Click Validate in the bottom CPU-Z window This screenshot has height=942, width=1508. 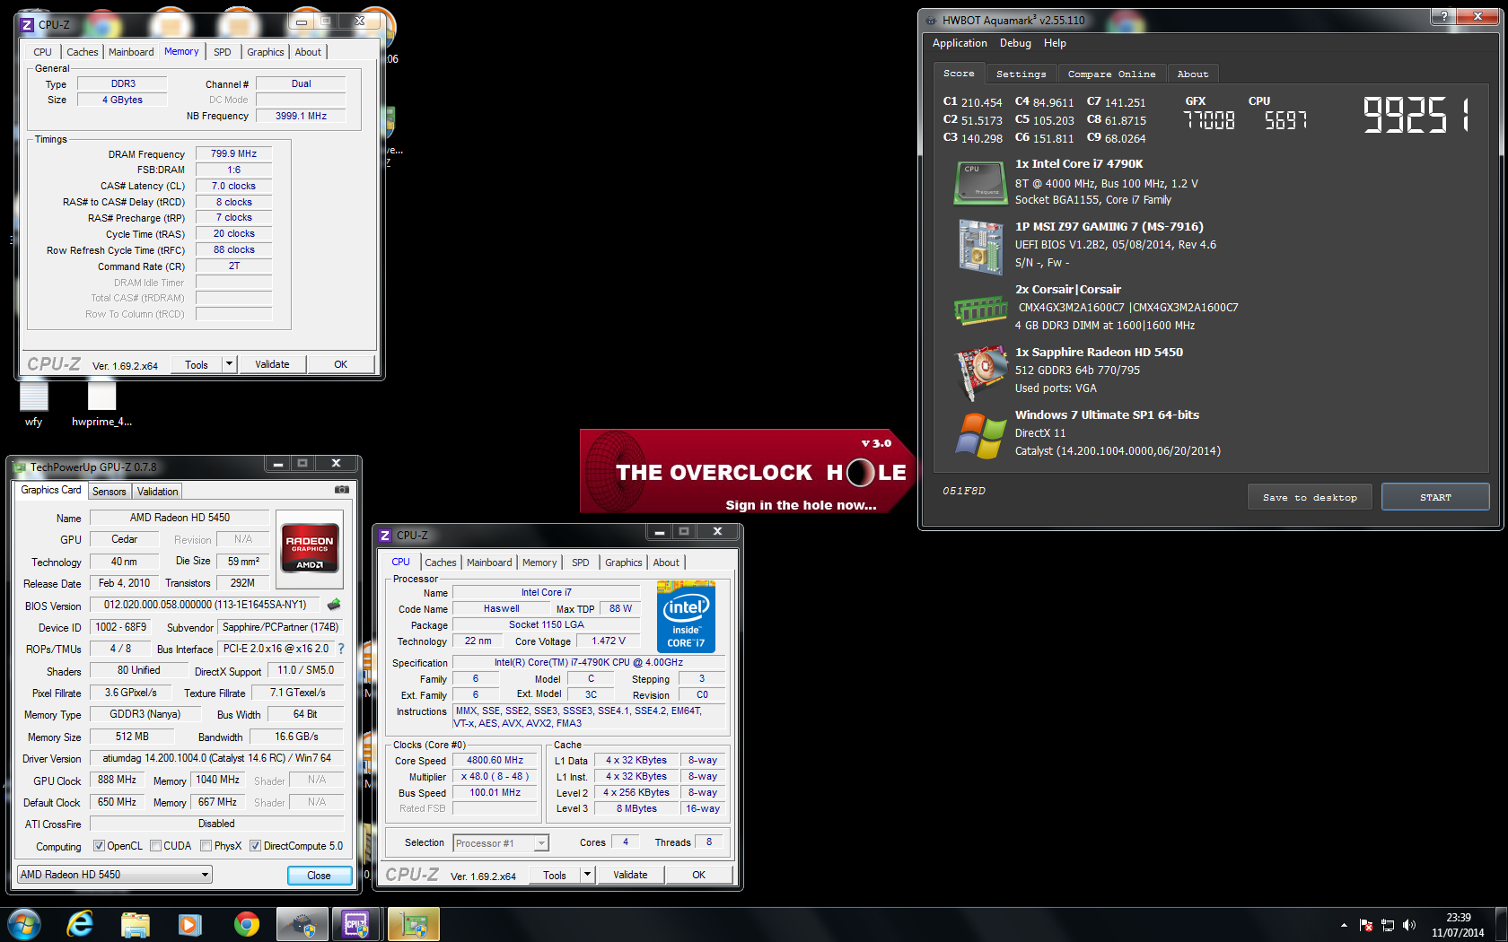click(630, 875)
